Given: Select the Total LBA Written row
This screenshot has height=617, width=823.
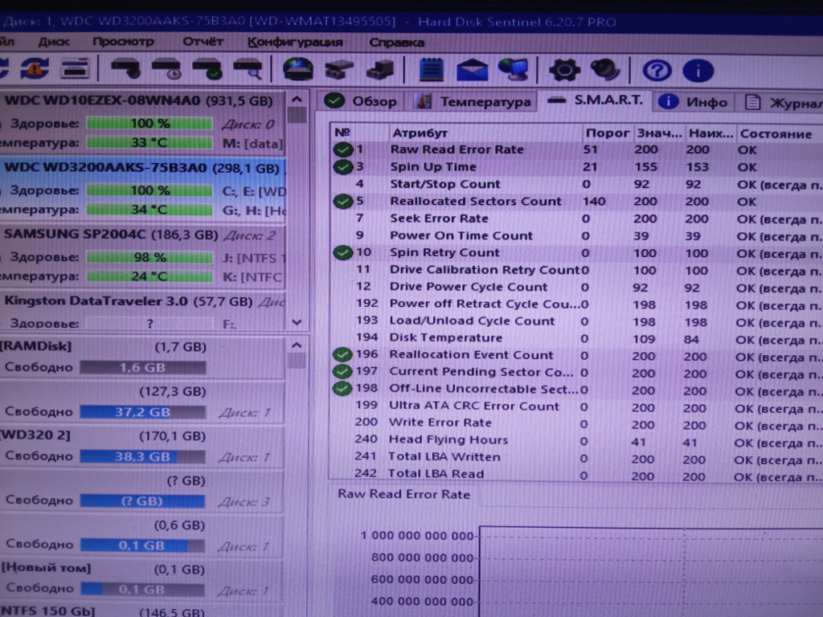Looking at the screenshot, I should pos(575,458).
